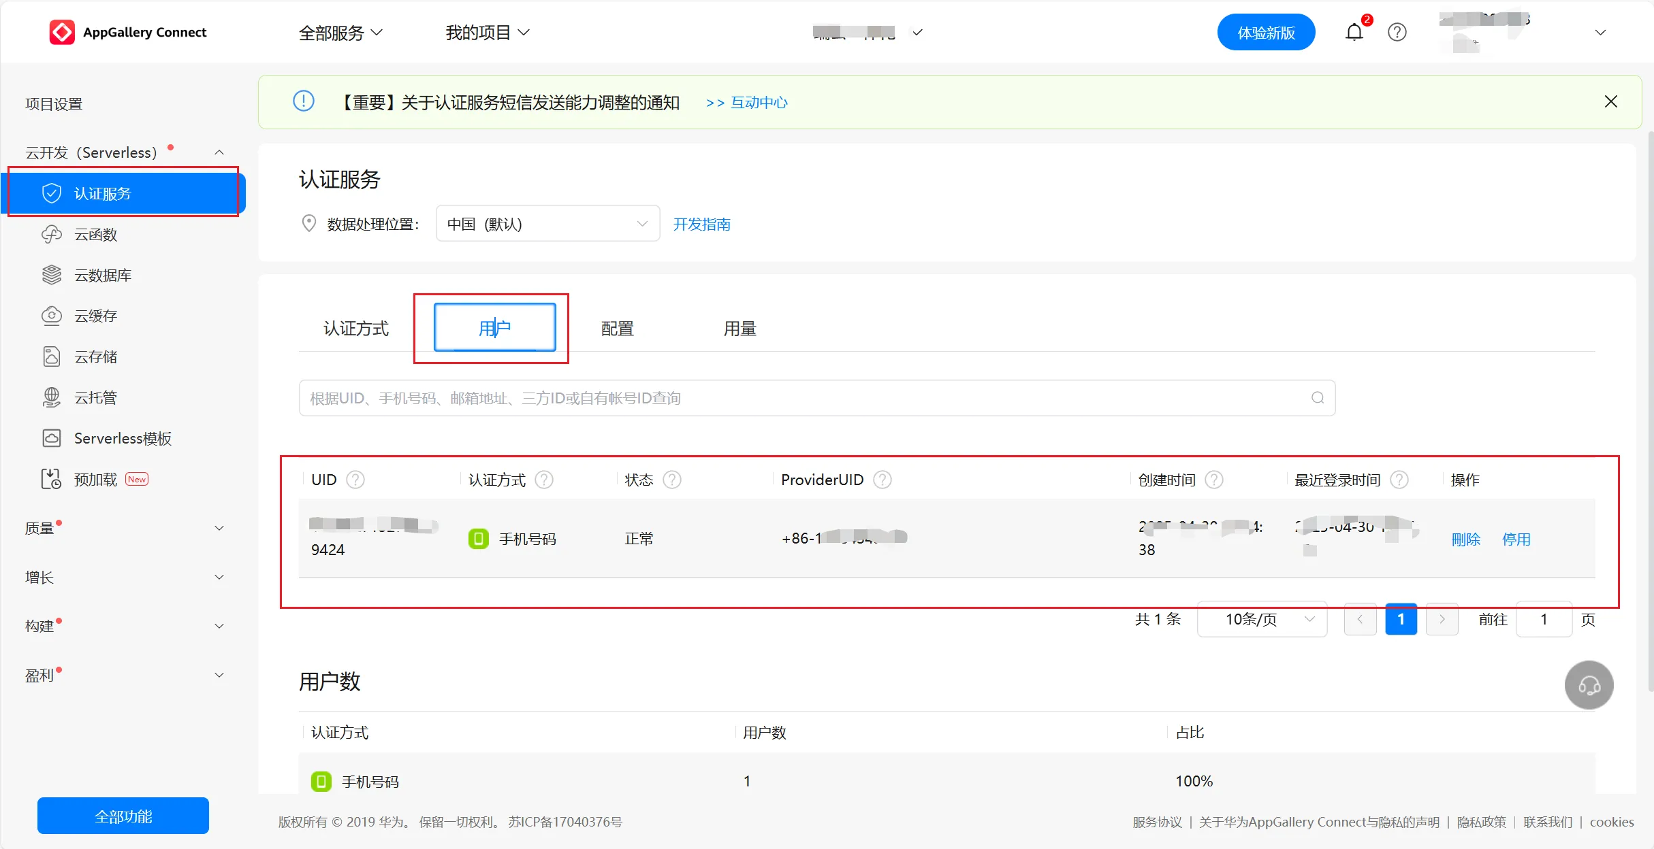Screen dimensions: 1654x849
Task: Click the search magnifier icon in query box
Action: [1318, 398]
